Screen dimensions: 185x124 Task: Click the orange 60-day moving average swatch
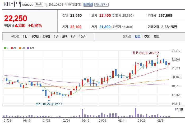coord(20,48)
